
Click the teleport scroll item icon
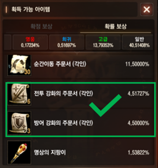click(19, 65)
